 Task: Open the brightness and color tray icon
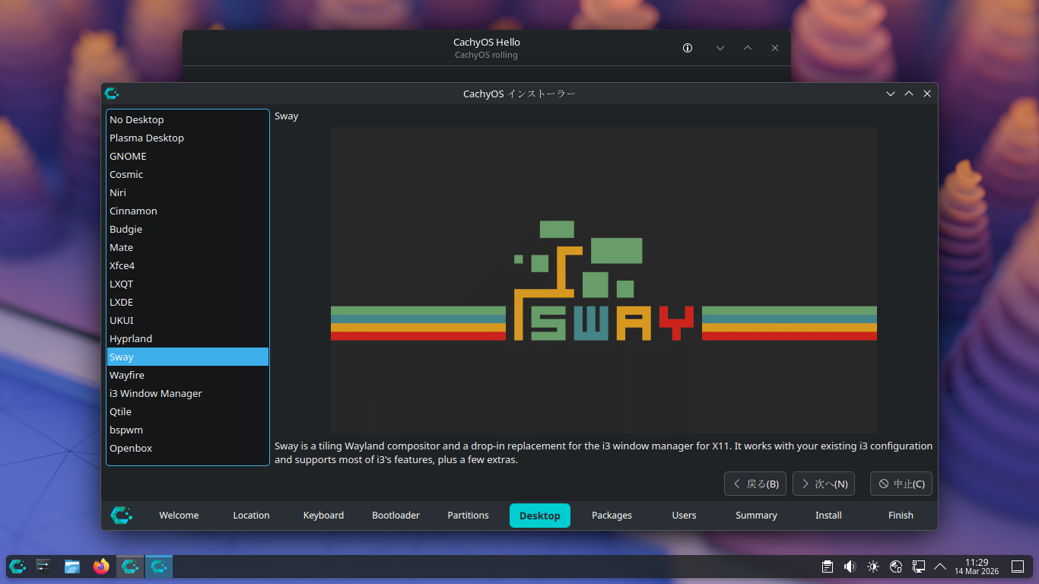873,567
